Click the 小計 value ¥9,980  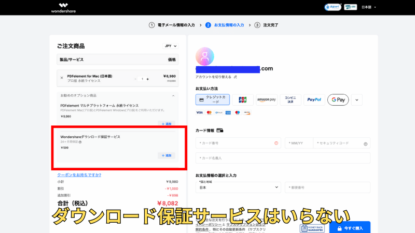(172, 182)
